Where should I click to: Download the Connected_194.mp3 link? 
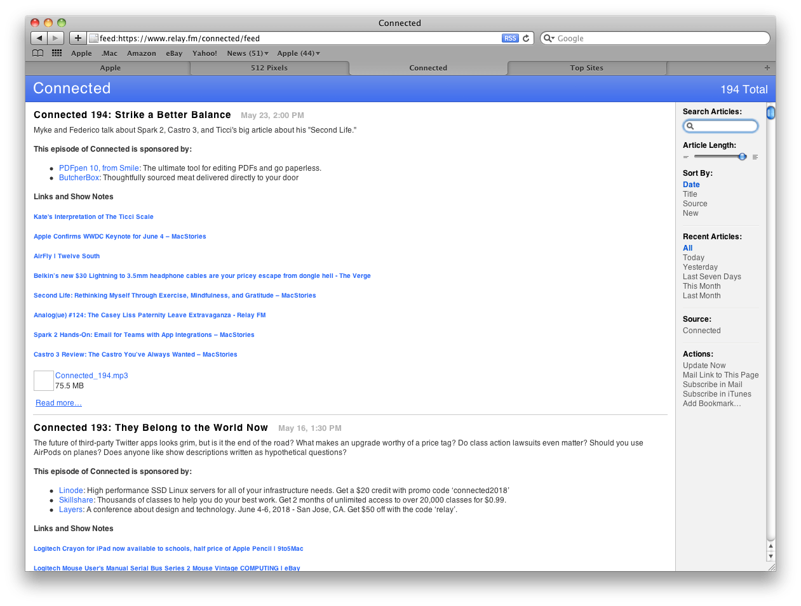tap(91, 376)
